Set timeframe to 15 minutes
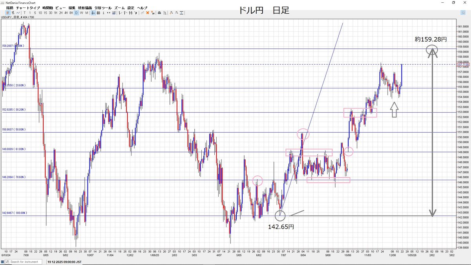This screenshot has height=265, width=471. coord(46,13)
